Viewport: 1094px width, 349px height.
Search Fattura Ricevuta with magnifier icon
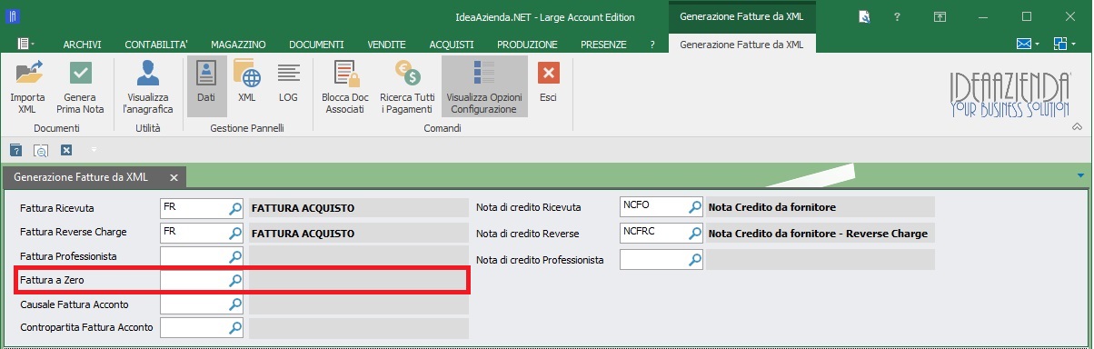click(x=235, y=207)
